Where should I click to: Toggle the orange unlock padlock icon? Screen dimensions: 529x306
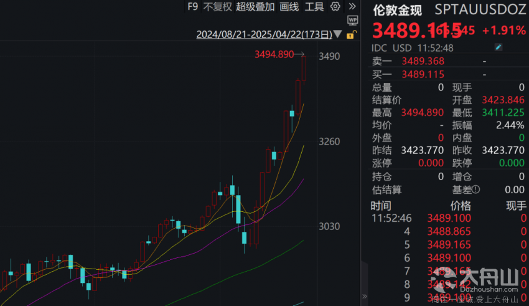[x=351, y=34]
